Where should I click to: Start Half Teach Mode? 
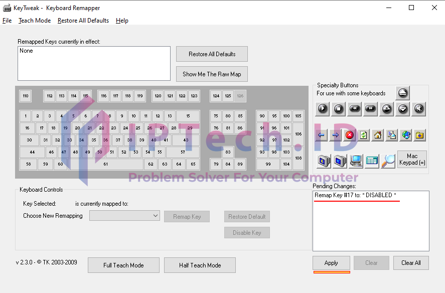tap(200, 265)
